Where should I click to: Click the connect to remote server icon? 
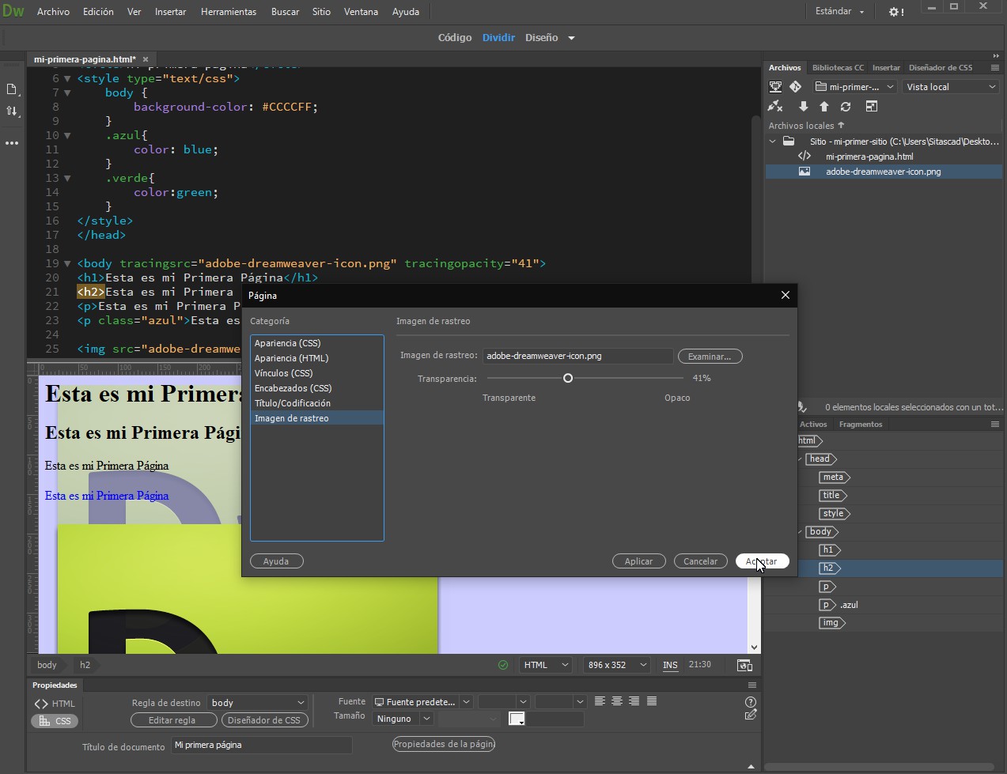point(775,87)
